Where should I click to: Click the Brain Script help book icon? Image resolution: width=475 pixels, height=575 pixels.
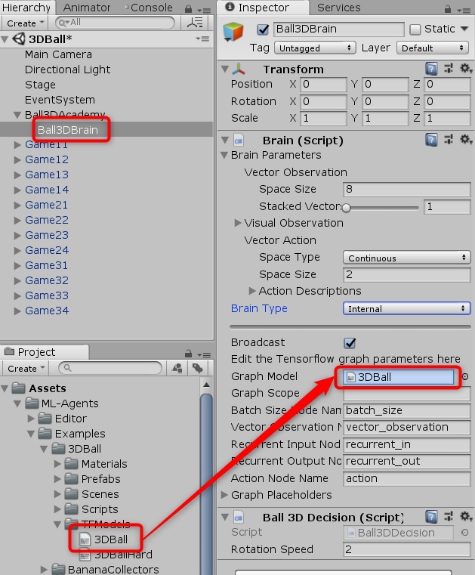[431, 140]
